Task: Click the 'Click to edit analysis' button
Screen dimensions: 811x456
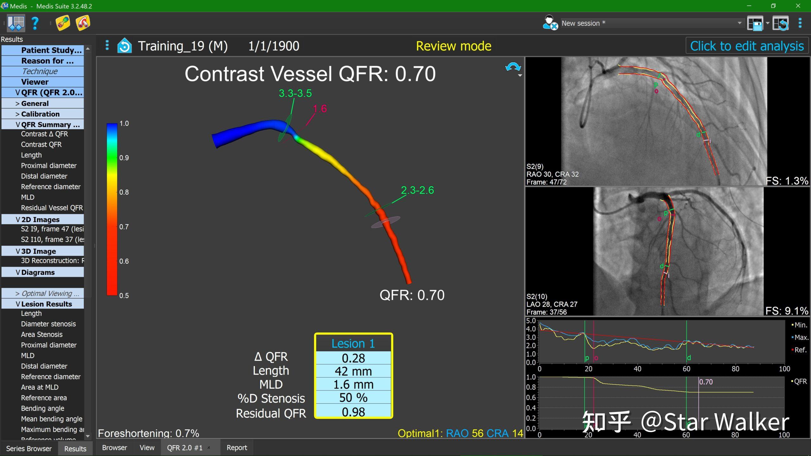Action: click(x=747, y=46)
